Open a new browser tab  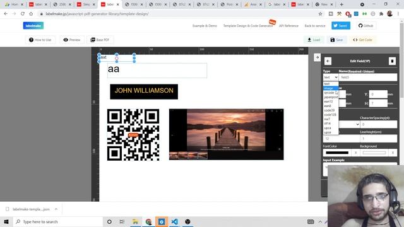tap(342, 4)
